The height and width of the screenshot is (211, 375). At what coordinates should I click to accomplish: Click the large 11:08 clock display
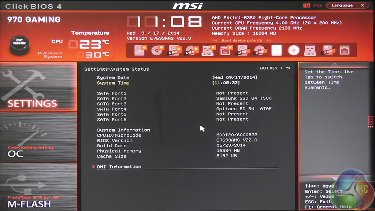[x=164, y=22]
